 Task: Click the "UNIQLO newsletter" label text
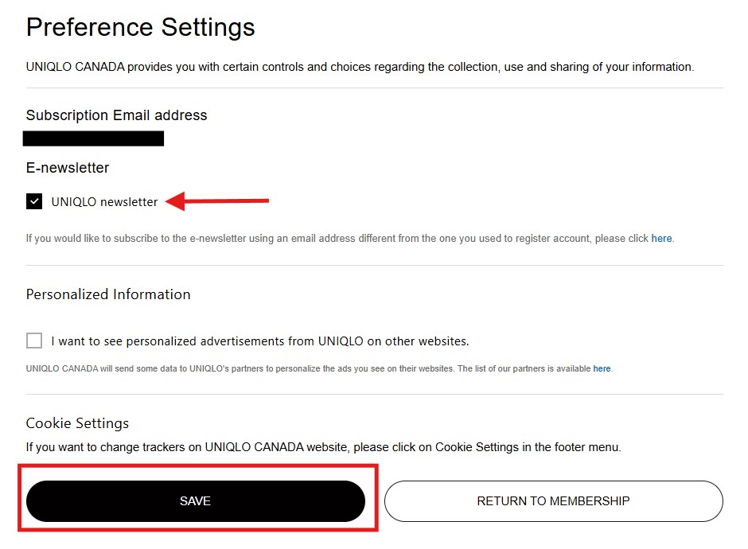pyautogui.click(x=104, y=202)
